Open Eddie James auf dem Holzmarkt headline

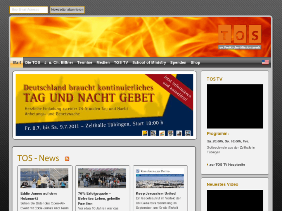(38, 196)
